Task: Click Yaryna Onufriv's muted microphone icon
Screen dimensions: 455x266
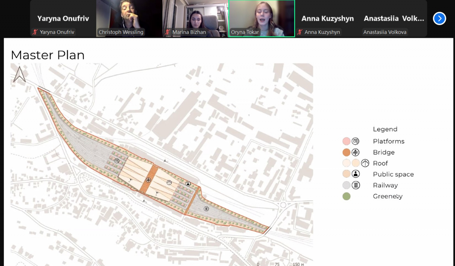Action: coord(36,32)
